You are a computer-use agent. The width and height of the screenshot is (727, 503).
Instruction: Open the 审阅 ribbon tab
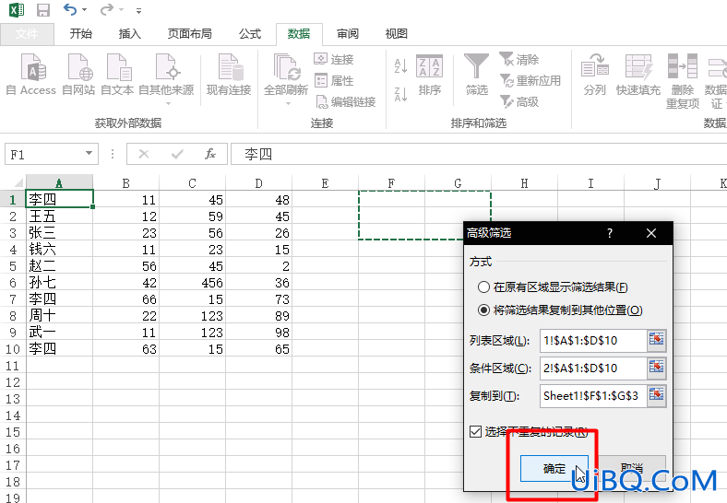click(x=348, y=34)
